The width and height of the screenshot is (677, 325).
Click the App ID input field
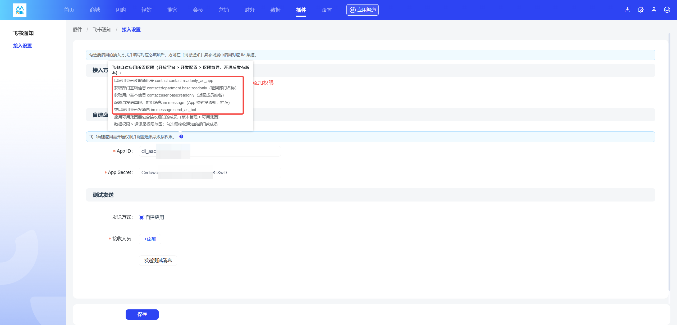[x=210, y=151]
